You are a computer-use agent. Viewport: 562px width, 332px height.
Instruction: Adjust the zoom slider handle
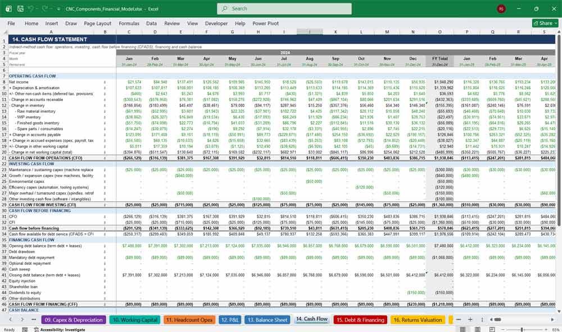point(522,330)
